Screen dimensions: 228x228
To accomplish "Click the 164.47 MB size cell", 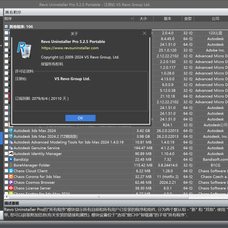I will [143, 148].
